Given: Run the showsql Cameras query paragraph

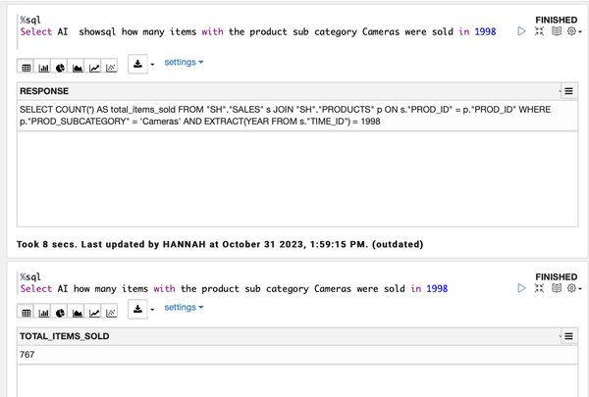Looking at the screenshot, I should (x=521, y=31).
